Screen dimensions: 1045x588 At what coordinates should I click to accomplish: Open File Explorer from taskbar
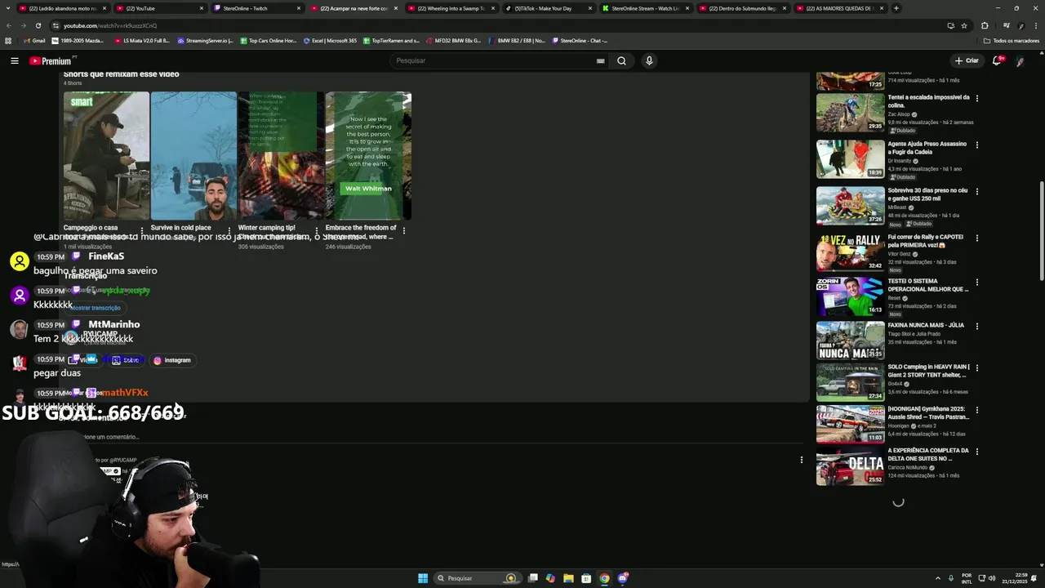[568, 578]
